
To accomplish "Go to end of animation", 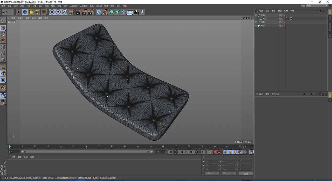I will 203,152.
